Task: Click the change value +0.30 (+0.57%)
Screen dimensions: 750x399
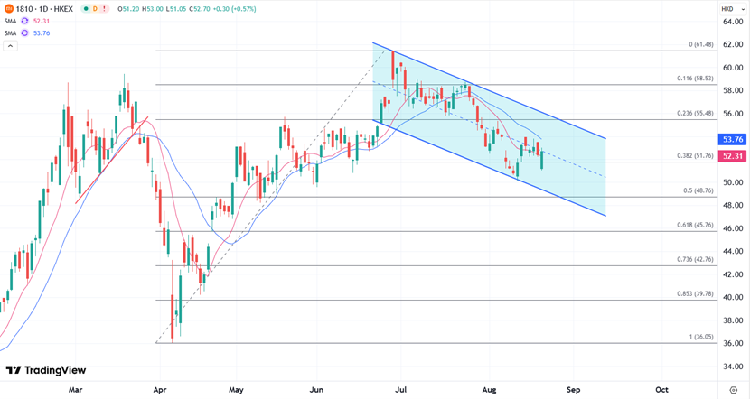Action: point(234,9)
